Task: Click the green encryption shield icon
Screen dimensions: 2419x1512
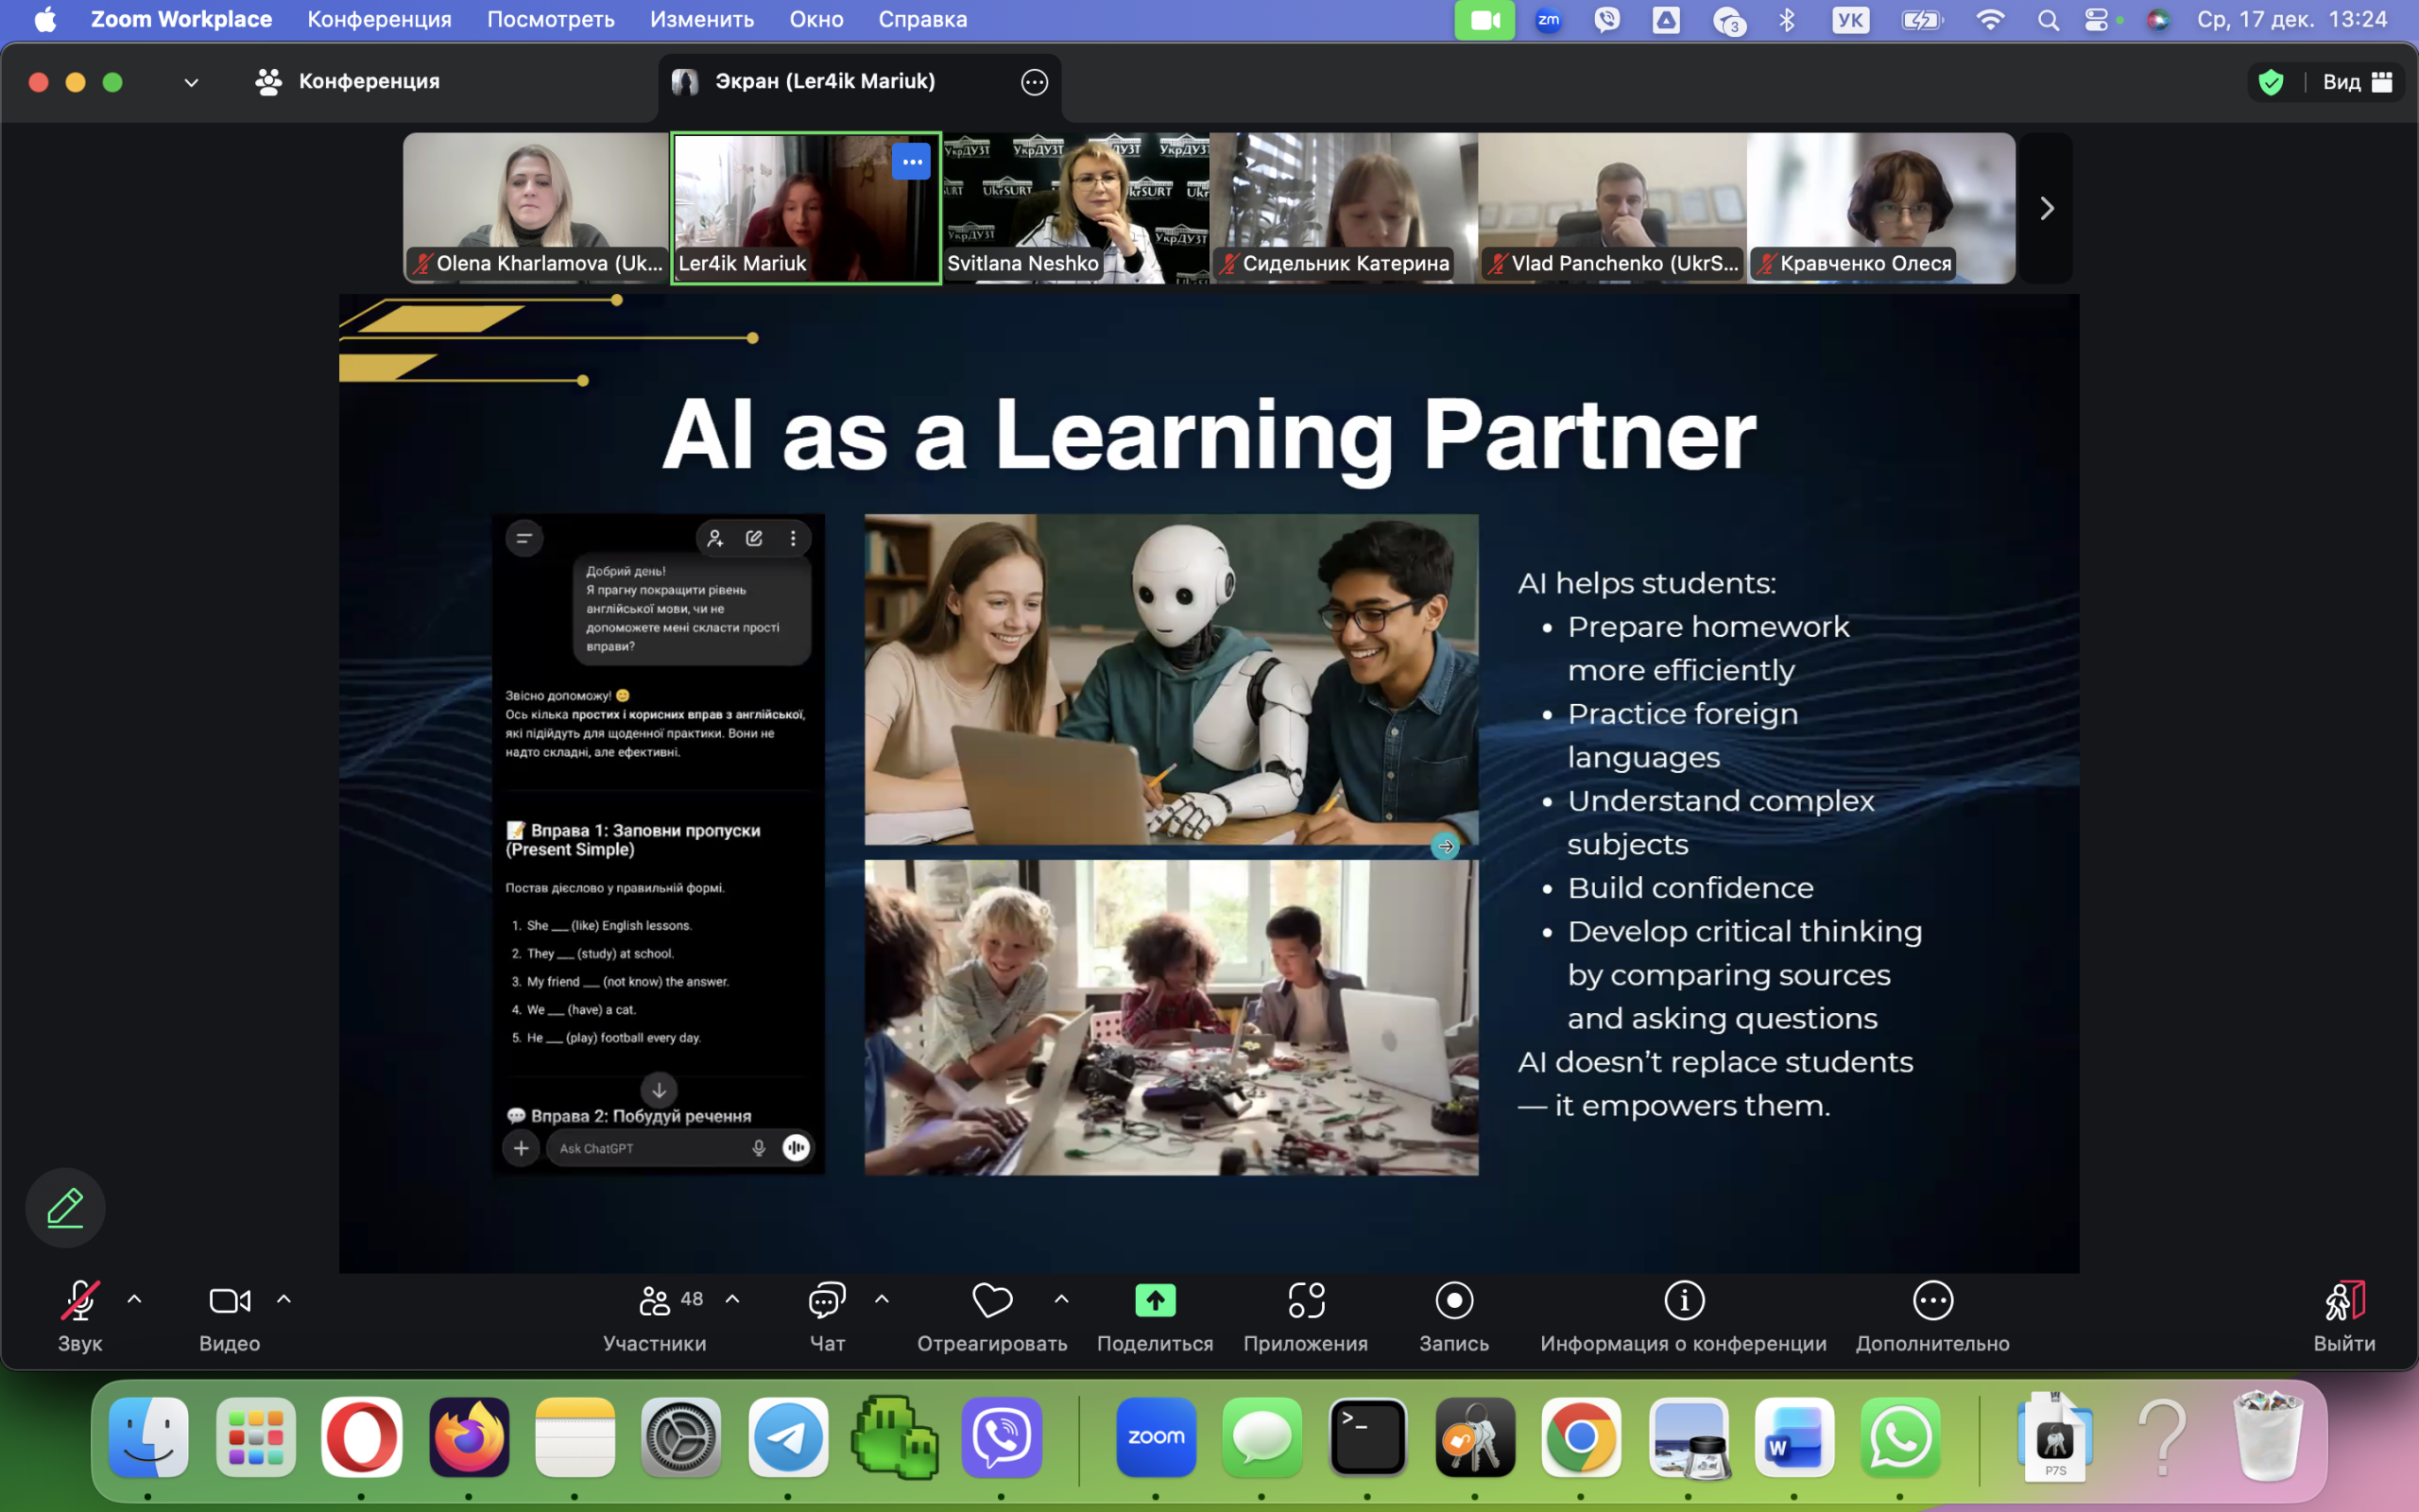Action: 2271,82
